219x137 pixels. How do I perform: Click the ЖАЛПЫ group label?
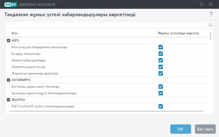(18, 100)
